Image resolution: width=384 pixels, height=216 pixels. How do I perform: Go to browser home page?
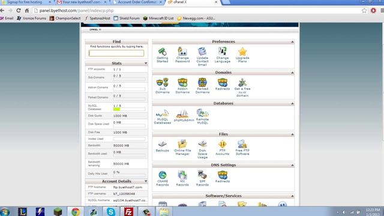[27, 11]
